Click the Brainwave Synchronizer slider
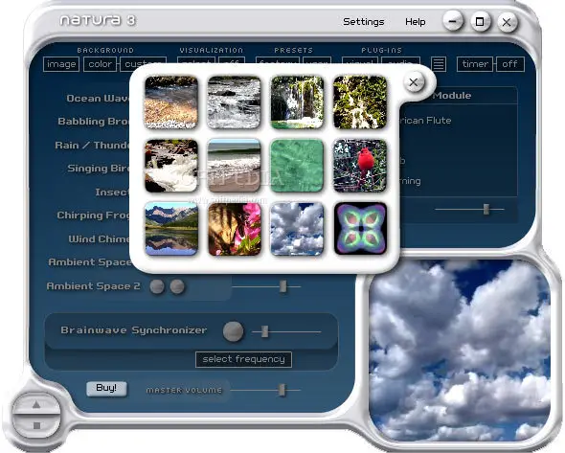This screenshot has width=565, height=453. (286, 331)
